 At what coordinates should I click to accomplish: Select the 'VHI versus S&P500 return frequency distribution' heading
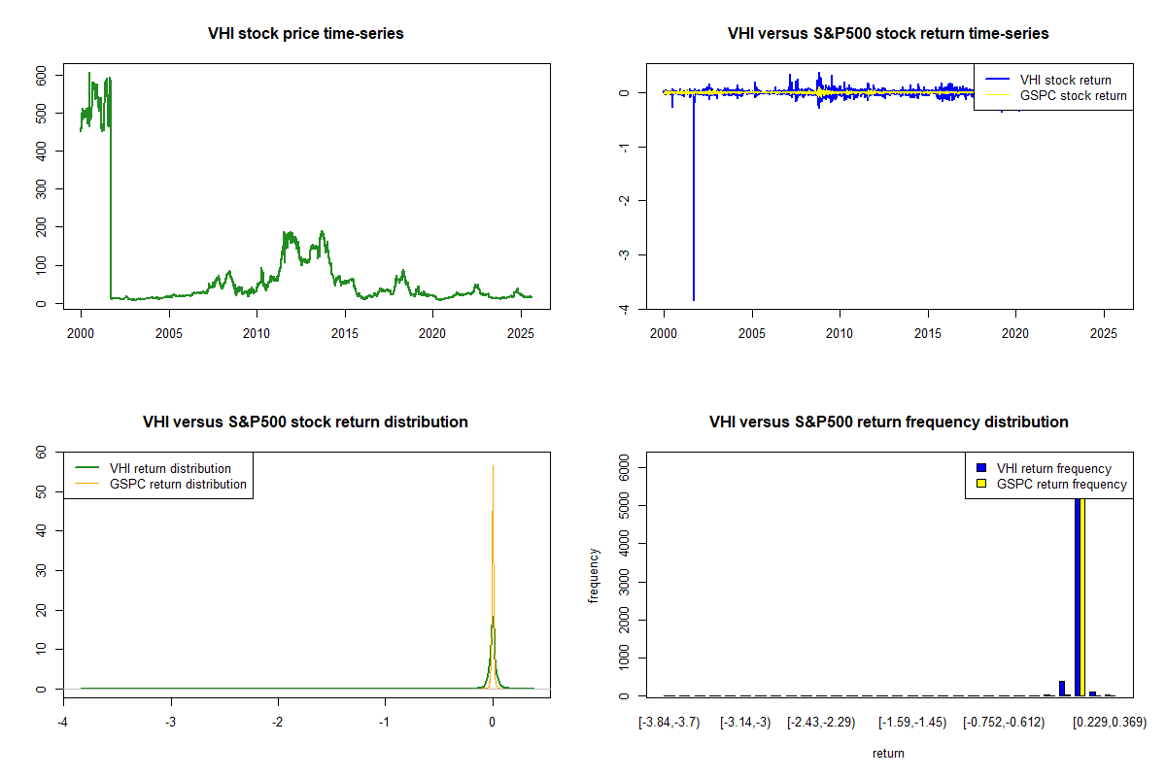pyautogui.click(x=888, y=422)
